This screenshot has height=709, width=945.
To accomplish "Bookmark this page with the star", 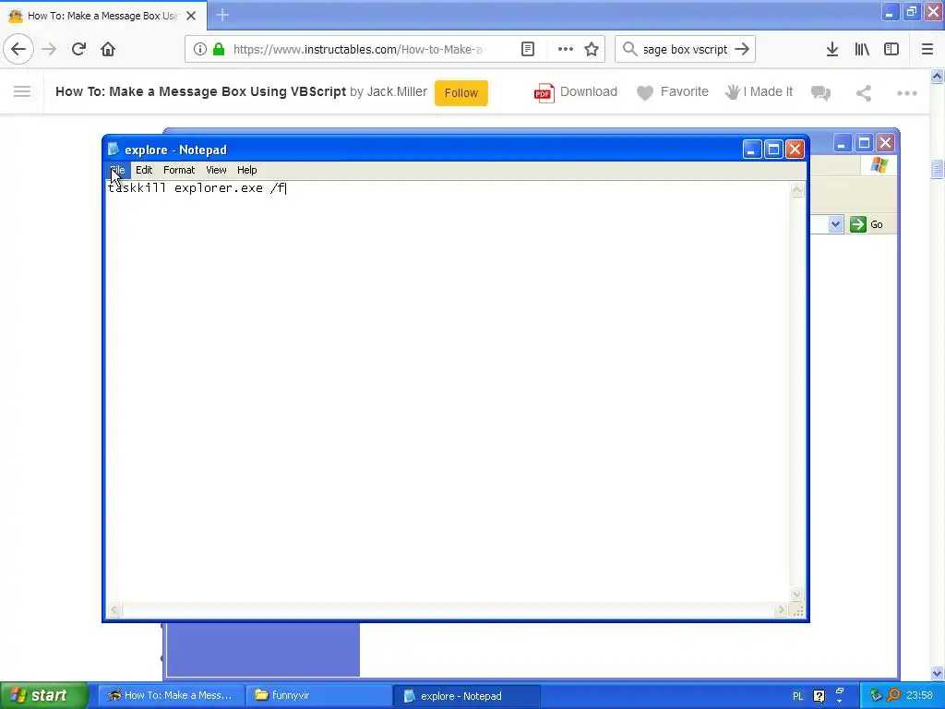I will (592, 50).
